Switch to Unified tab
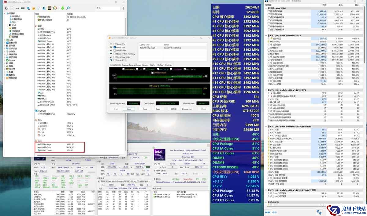 pos(160,65)
